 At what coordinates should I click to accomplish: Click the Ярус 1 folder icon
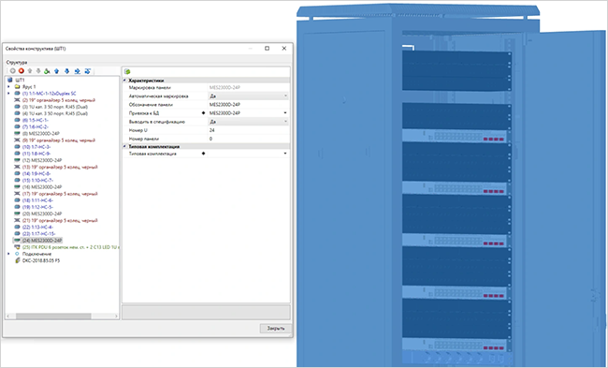(17, 86)
